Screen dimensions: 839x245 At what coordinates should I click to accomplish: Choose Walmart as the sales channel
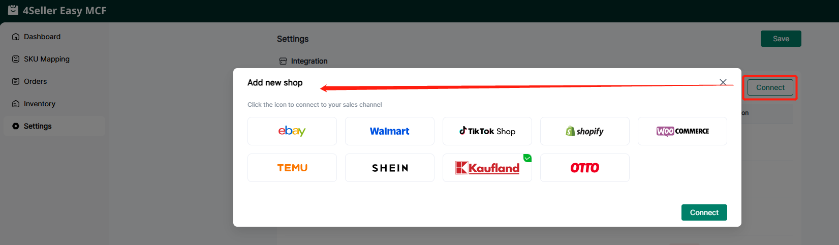pyautogui.click(x=389, y=131)
